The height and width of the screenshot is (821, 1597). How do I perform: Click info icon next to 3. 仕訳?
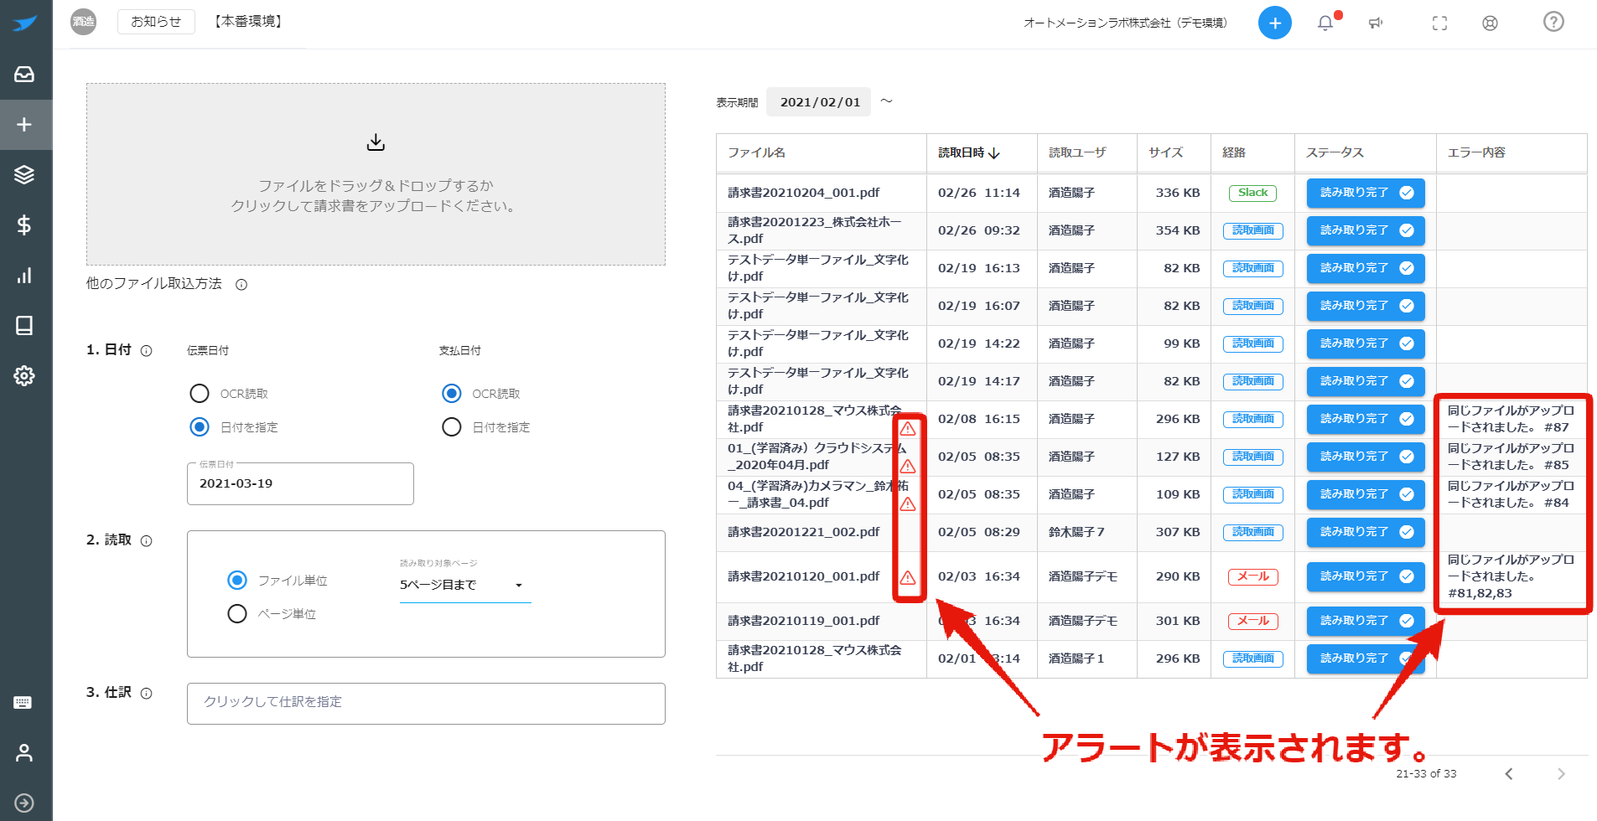point(147,694)
